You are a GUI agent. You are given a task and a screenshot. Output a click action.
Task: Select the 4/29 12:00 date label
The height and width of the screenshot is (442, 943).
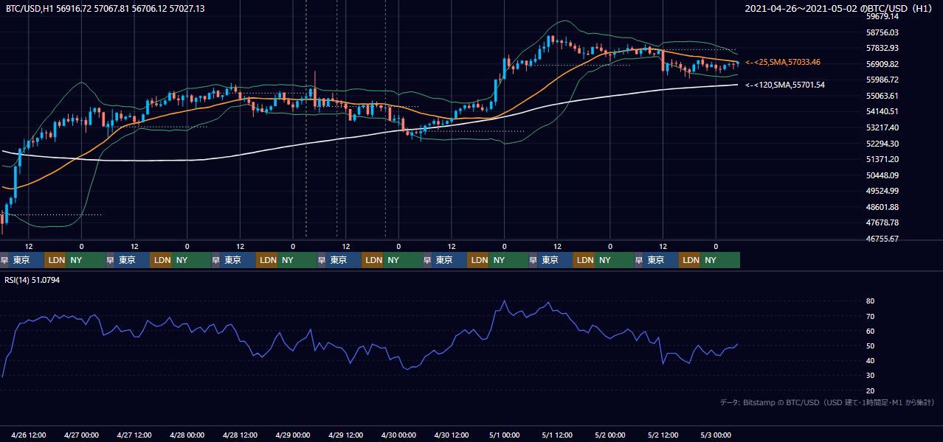346,435
